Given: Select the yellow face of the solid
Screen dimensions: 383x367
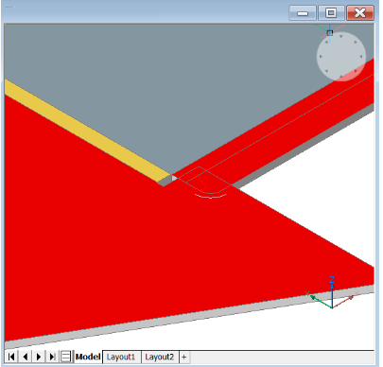Looking at the screenshot, I should pos(87,130).
